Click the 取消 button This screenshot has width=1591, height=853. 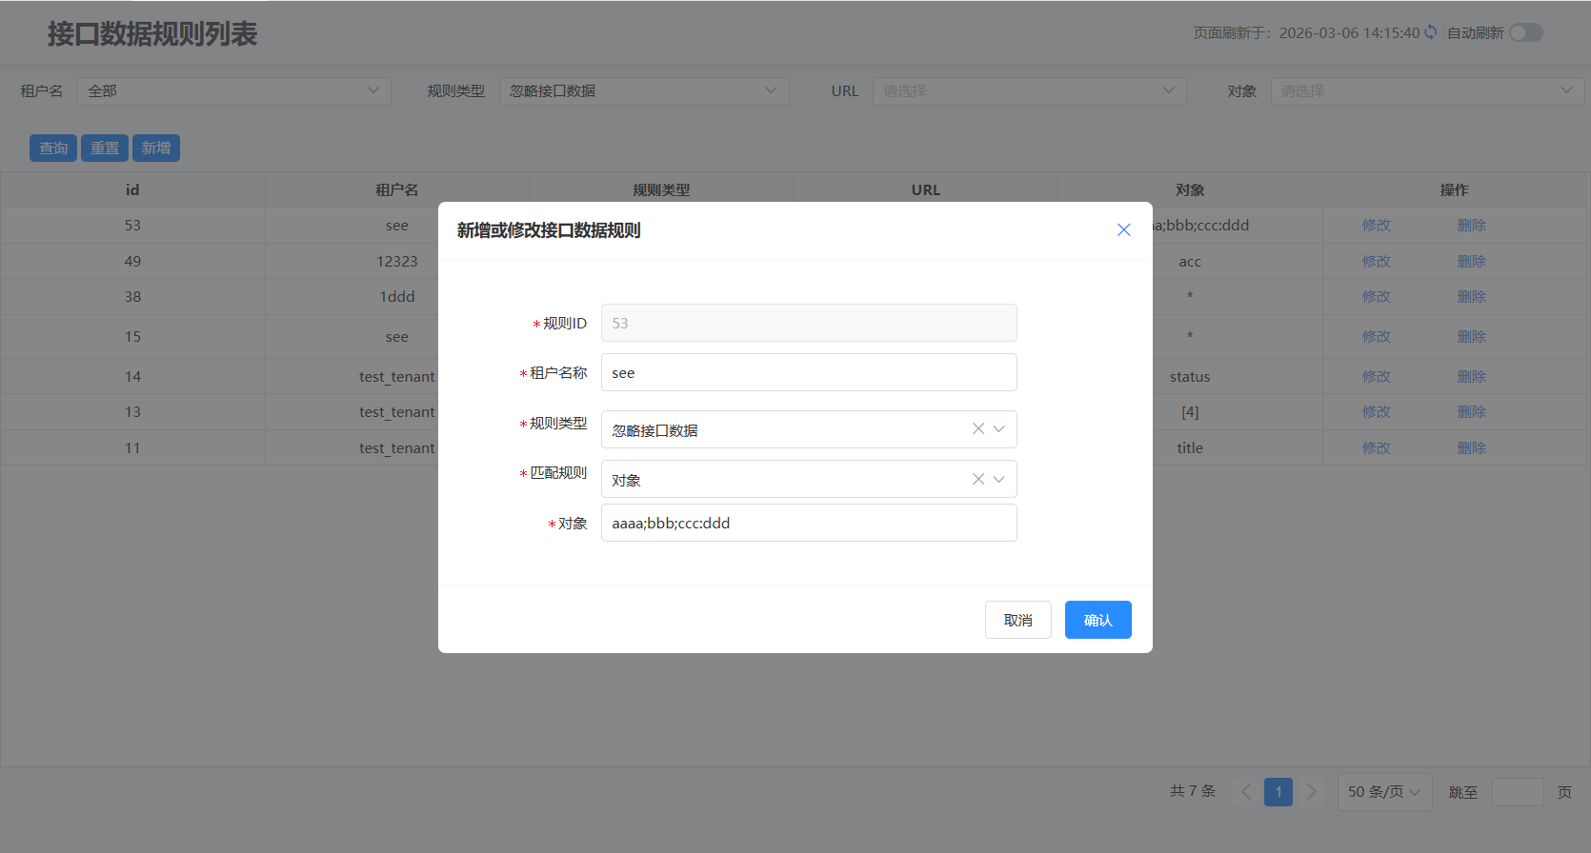(1017, 620)
